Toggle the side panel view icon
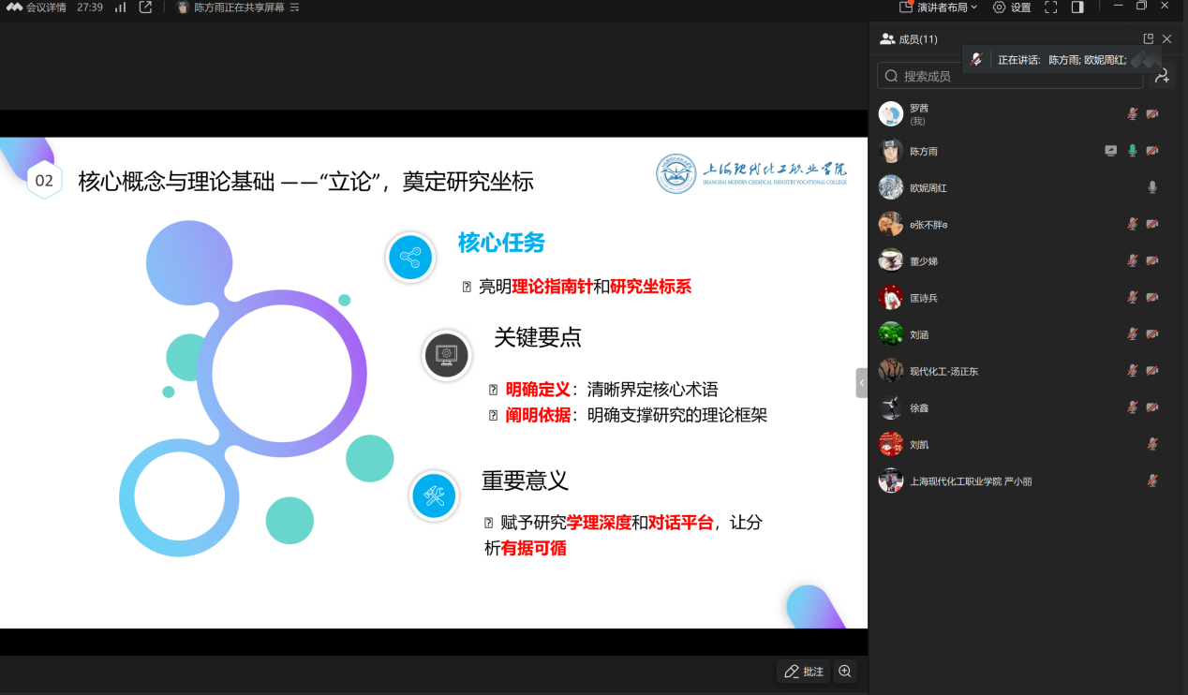The height and width of the screenshot is (695, 1188). coord(1077,7)
